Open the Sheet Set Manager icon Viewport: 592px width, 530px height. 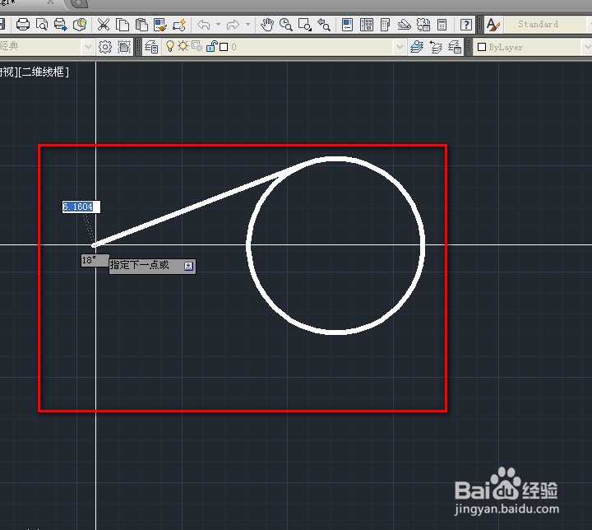click(x=404, y=25)
